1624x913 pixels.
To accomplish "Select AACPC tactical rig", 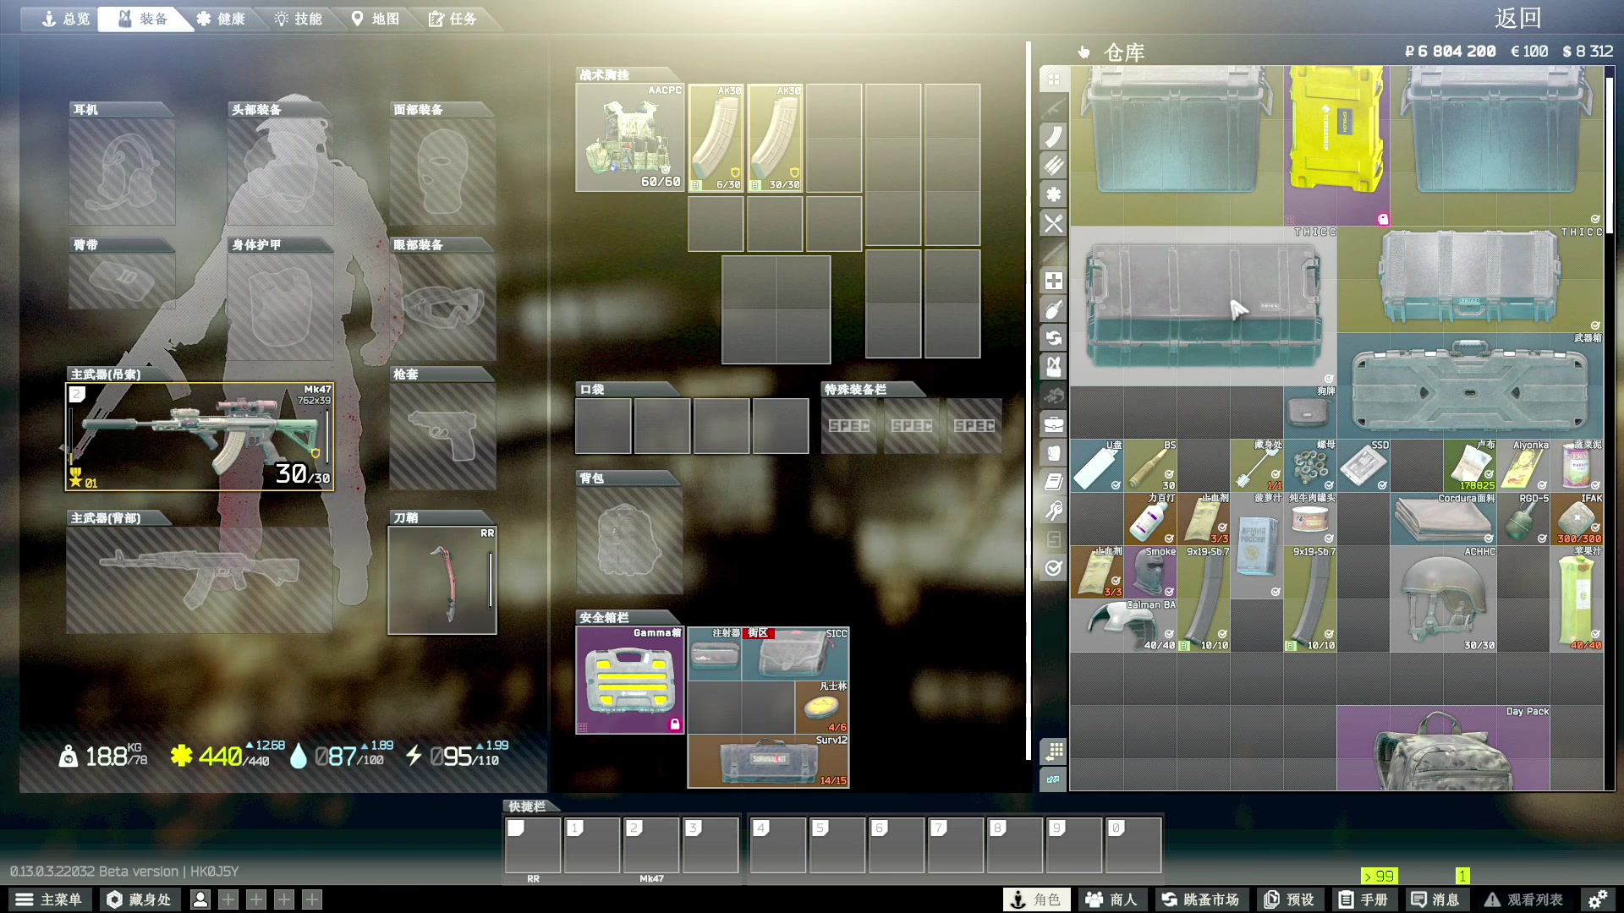I will pos(630,138).
